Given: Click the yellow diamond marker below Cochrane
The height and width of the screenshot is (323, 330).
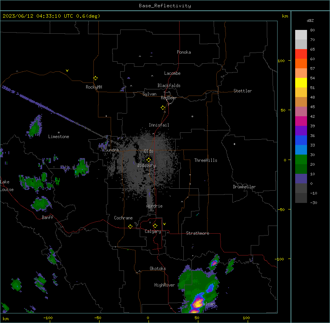Looking at the screenshot, I should tap(130, 226).
